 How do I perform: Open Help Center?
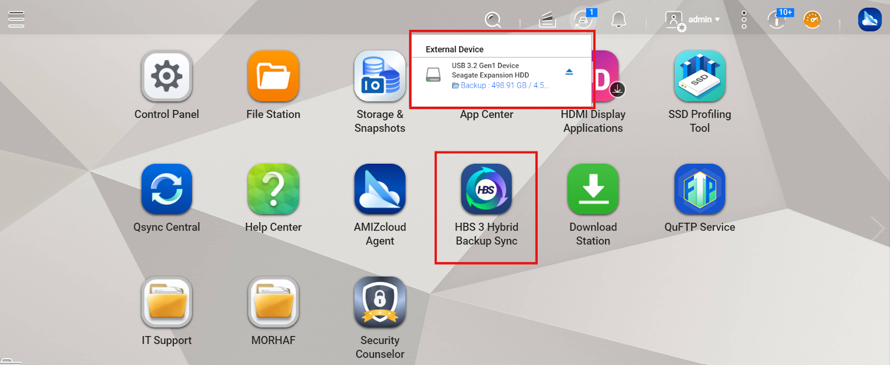273,189
